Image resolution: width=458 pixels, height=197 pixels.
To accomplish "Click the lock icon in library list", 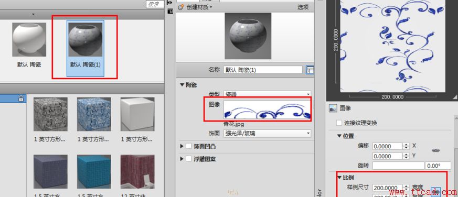I will pyautogui.click(x=21, y=98).
